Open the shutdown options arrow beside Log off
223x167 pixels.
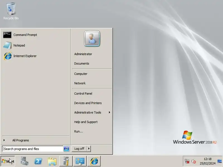(89, 149)
